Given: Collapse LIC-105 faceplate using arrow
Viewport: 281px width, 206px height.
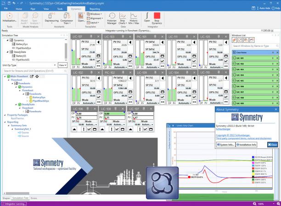Looking at the screenshot, I should [226, 42].
